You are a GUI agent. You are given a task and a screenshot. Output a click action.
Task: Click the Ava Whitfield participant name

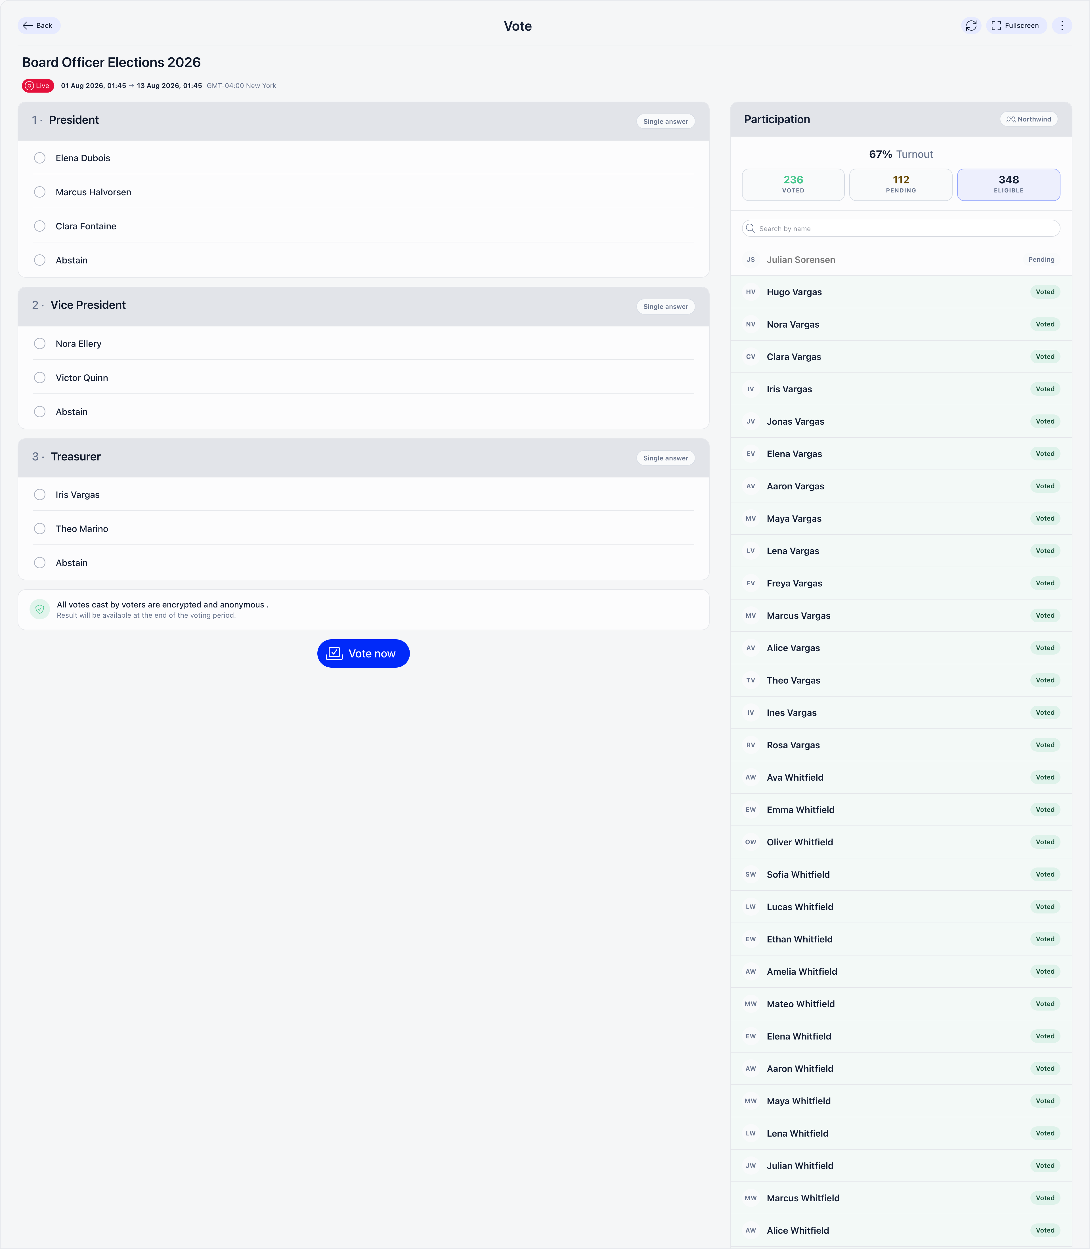(x=795, y=778)
